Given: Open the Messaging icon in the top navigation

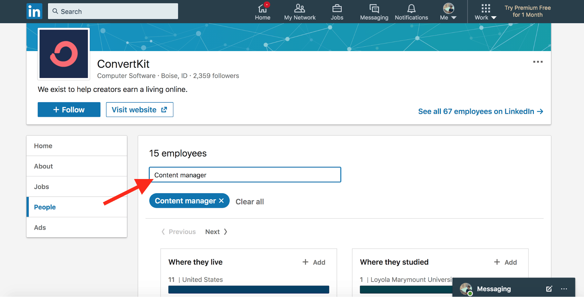Looking at the screenshot, I should pos(374,12).
